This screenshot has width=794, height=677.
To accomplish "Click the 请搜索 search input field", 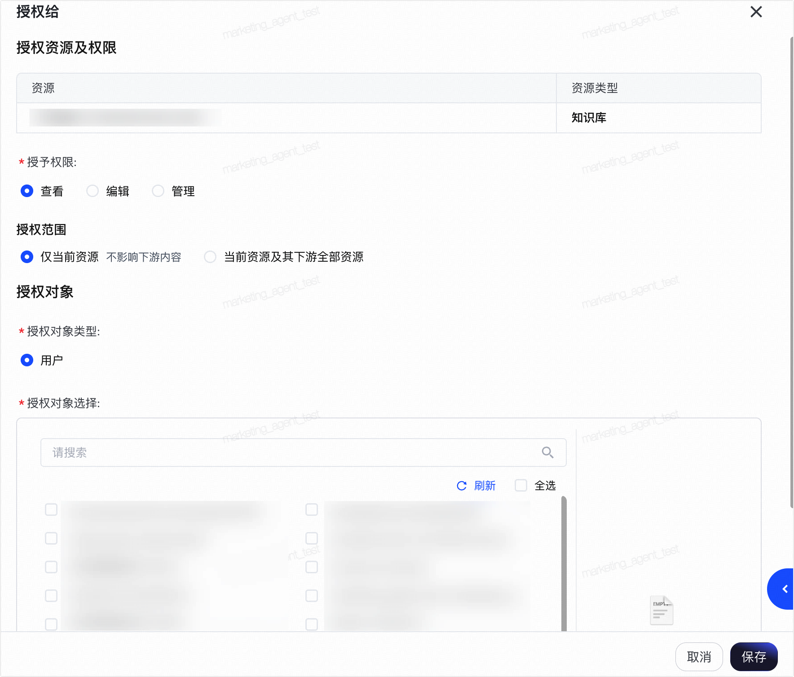I will tap(303, 453).
